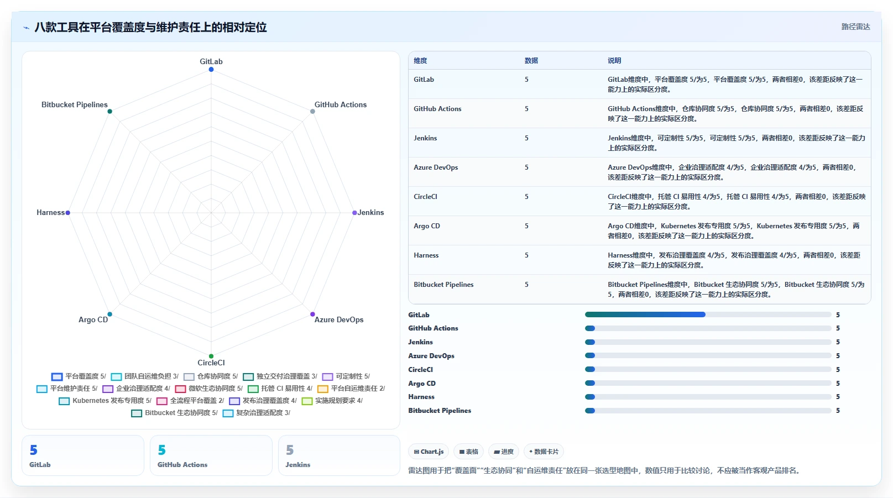Click the GitHub Actions progress bar
This screenshot has height=498, width=893.
708,328
